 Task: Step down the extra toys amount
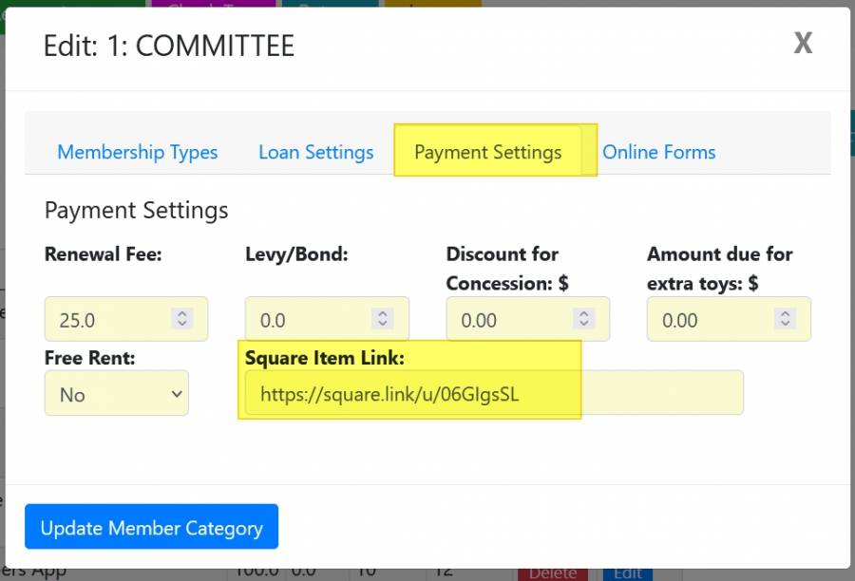[x=785, y=325]
